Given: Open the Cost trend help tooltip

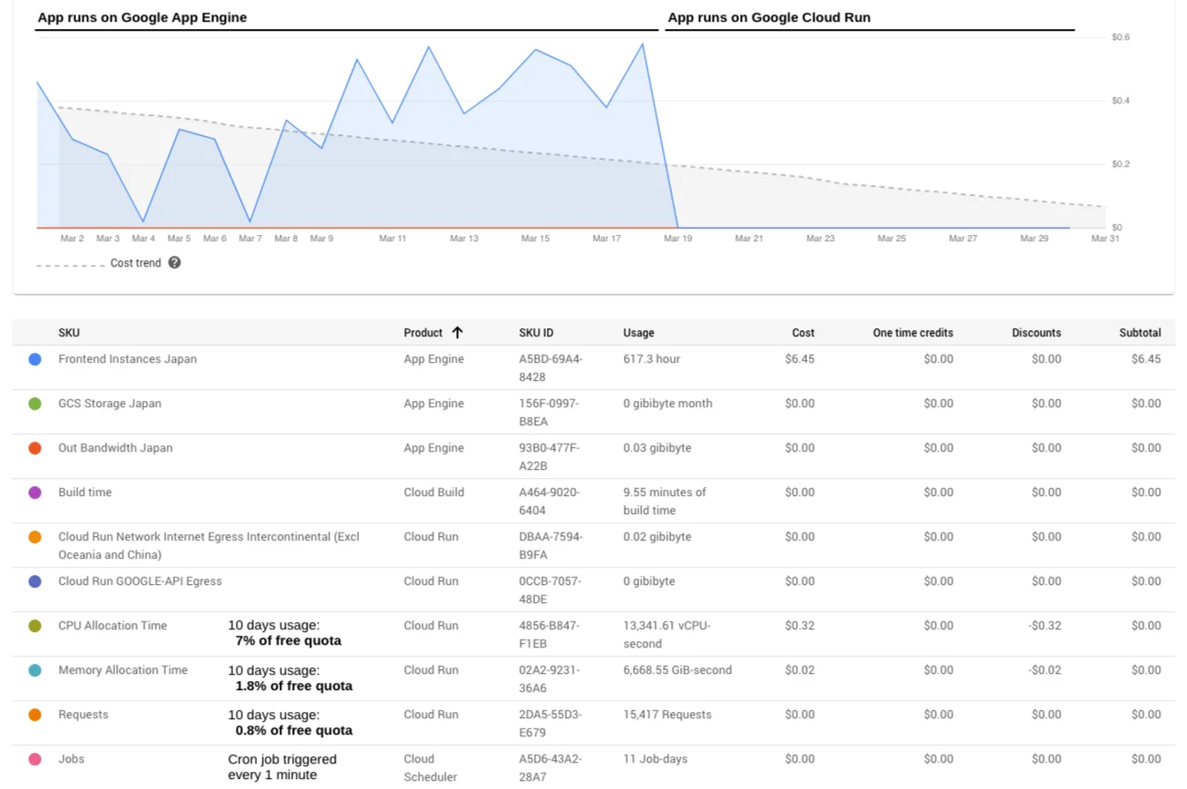Looking at the screenshot, I should (173, 262).
